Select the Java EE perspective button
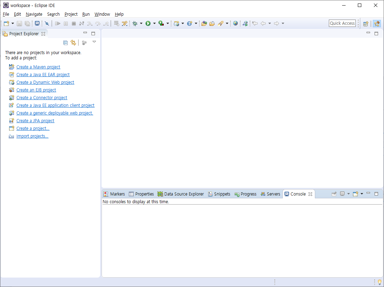Viewport: 384px width, 287px height. point(377,24)
